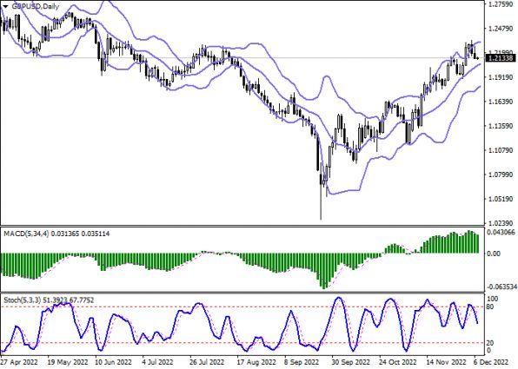Click the 30 Sep 2022 date label
The image size is (518, 369).
coord(351,362)
